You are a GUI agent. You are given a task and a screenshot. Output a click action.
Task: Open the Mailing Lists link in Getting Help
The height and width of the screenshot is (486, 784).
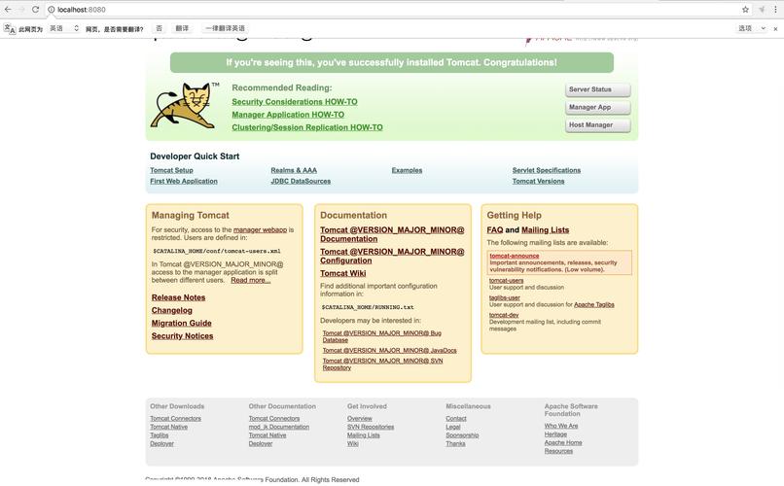545,230
